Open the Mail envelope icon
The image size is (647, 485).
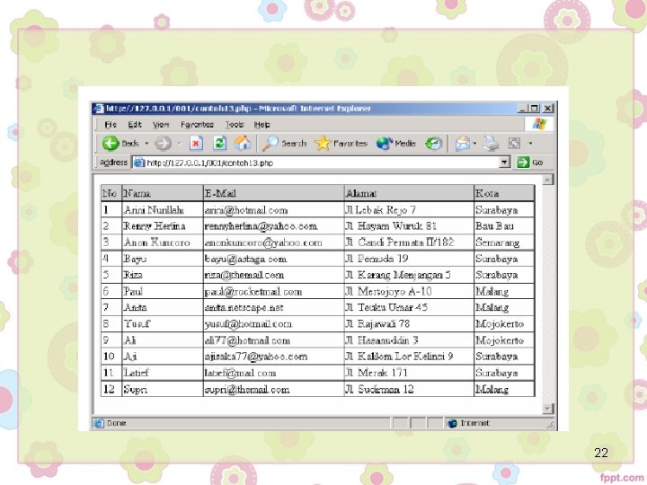tap(463, 144)
